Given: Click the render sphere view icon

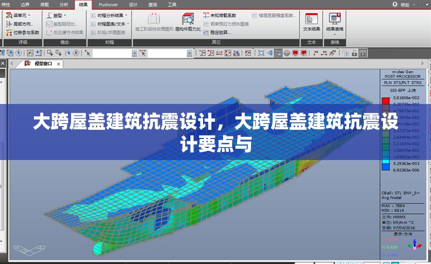Looking at the screenshot, I should (x=287, y=53).
